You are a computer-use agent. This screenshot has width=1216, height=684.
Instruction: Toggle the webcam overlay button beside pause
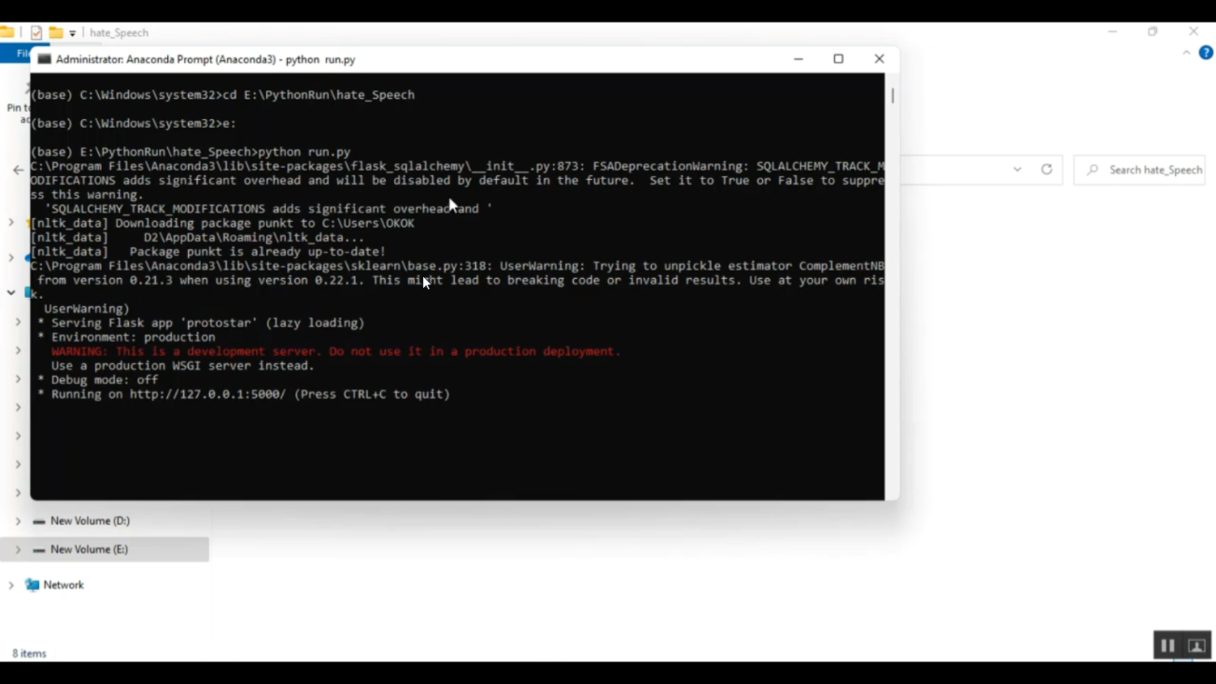[1197, 645]
